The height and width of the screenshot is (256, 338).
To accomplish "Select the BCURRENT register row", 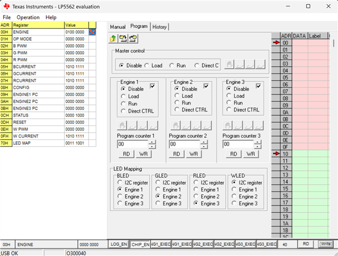I will point(48,67).
